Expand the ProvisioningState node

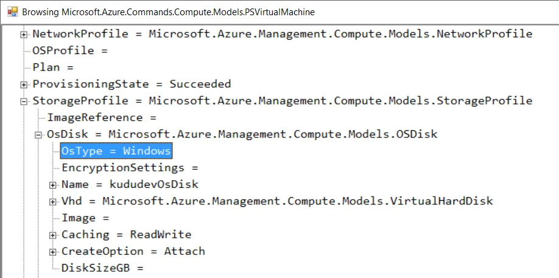coord(24,85)
